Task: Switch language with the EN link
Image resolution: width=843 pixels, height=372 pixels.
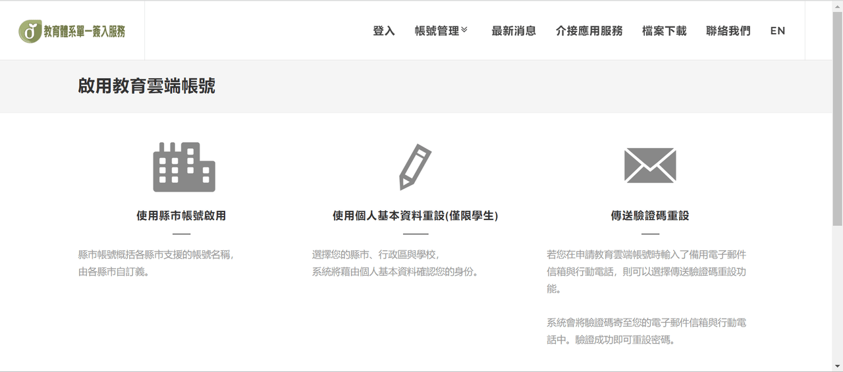Action: 778,31
